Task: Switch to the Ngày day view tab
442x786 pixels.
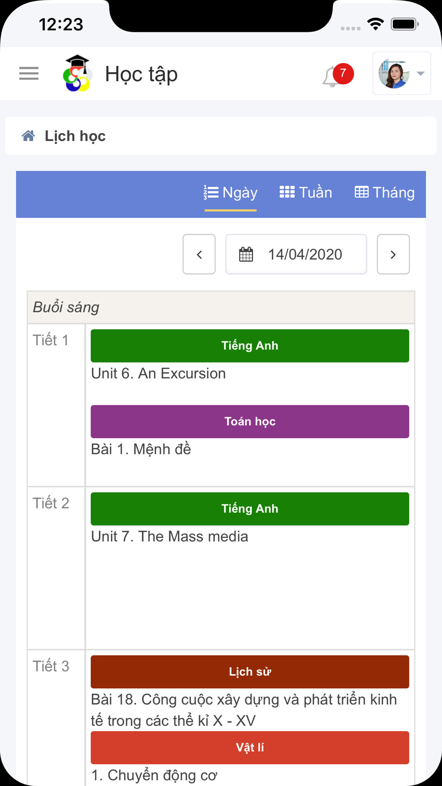Action: 231,193
